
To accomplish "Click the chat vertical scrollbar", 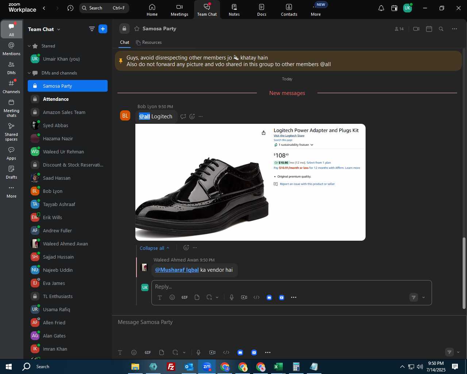I will (464, 273).
